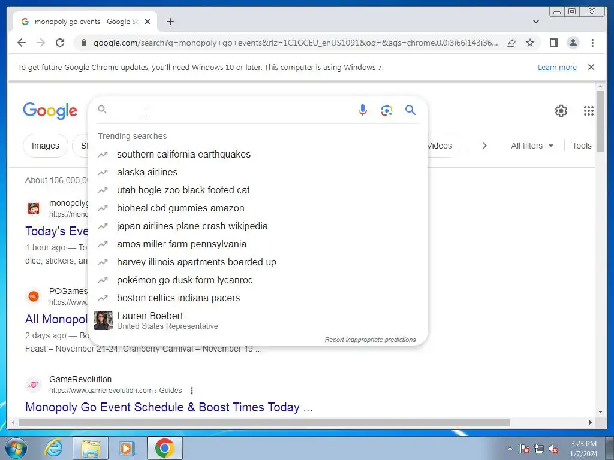Select the Videos filter tab
614x460 pixels.
(x=440, y=146)
